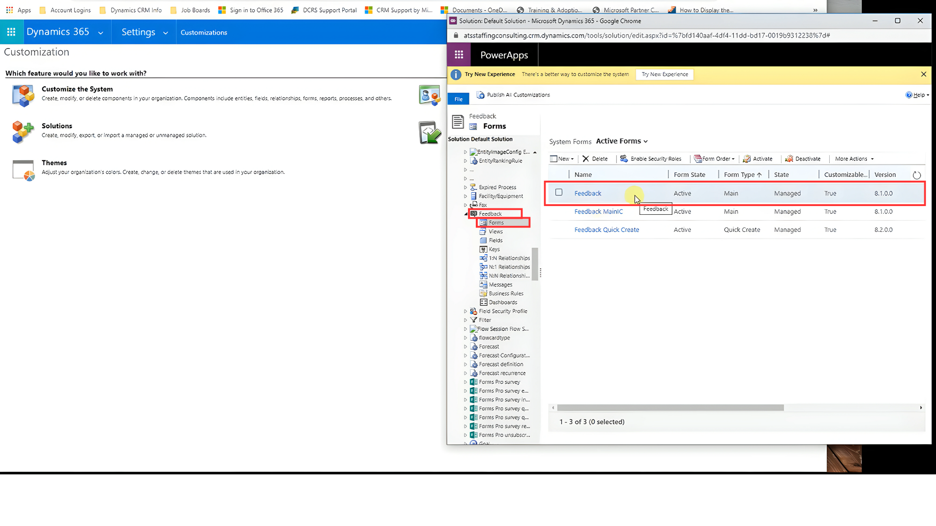The height and width of the screenshot is (526, 936).
Task: Click the horizontal scrollbar under the forms grid
Action: coord(670,408)
